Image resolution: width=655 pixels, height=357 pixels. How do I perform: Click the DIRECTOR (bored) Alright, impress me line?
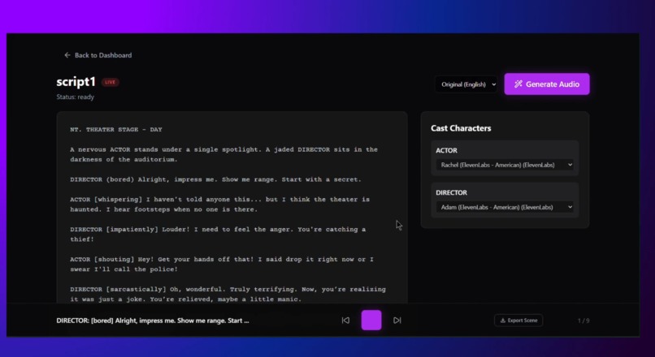[215, 179]
